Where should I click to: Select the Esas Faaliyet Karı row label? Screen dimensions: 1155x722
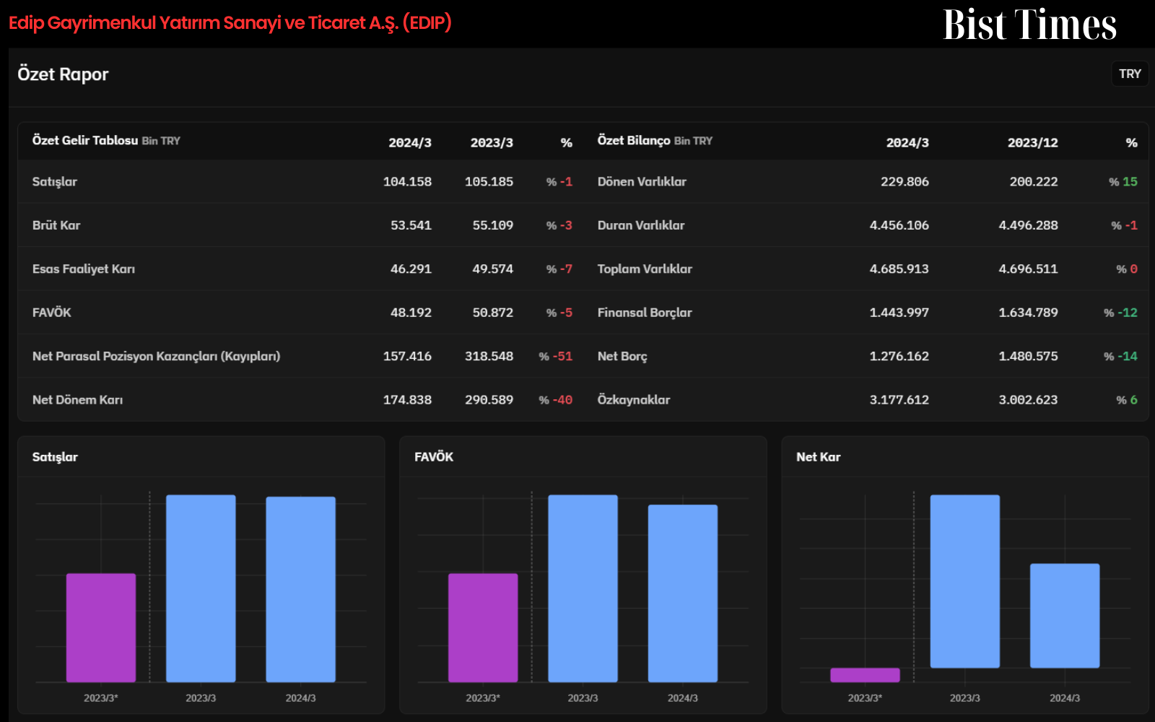coord(84,269)
